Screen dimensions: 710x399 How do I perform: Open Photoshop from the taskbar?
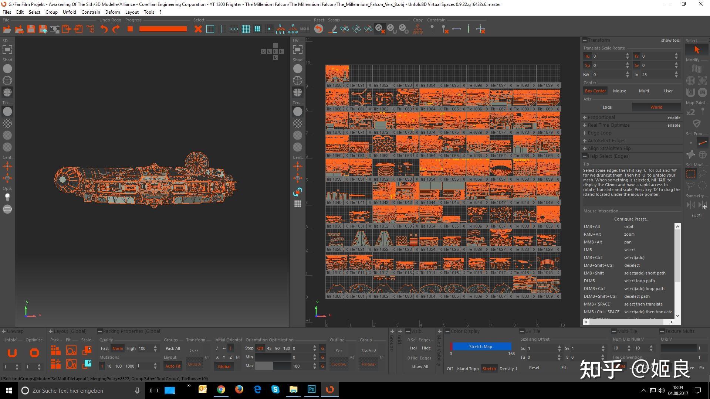pyautogui.click(x=312, y=389)
